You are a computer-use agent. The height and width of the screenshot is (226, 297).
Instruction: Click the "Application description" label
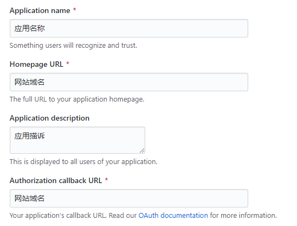click(x=49, y=118)
